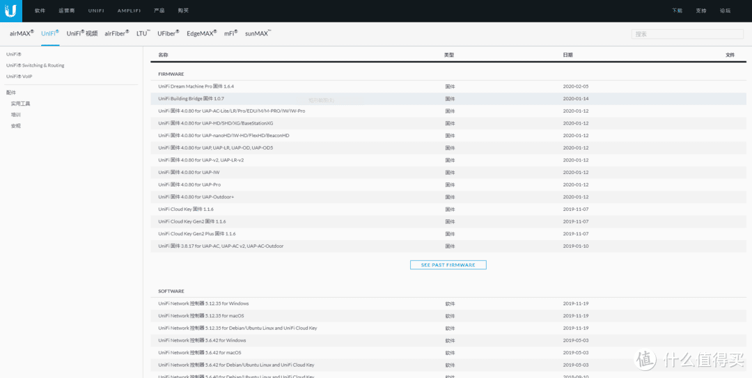Open the 软件 top menu item
Screen dimensions: 752x378
point(40,11)
